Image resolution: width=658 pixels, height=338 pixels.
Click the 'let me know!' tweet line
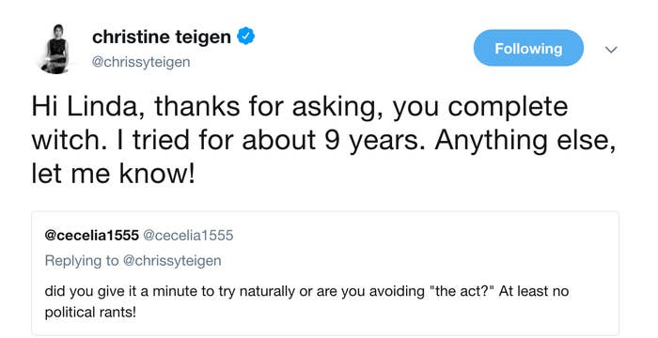(114, 173)
